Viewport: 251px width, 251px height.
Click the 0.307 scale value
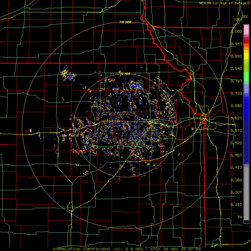[x=236, y=192]
